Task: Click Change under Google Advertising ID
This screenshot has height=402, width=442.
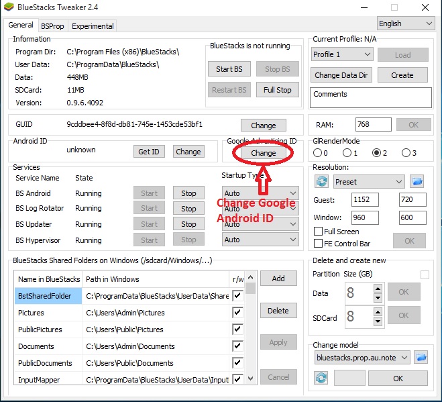Action: pos(264,152)
